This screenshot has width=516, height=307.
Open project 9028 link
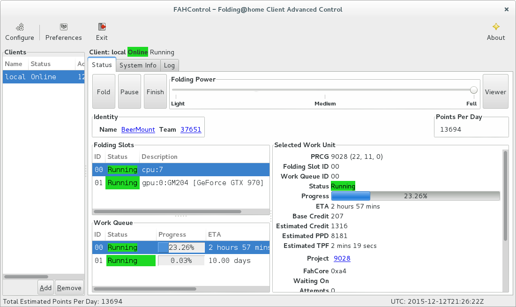(x=342, y=258)
